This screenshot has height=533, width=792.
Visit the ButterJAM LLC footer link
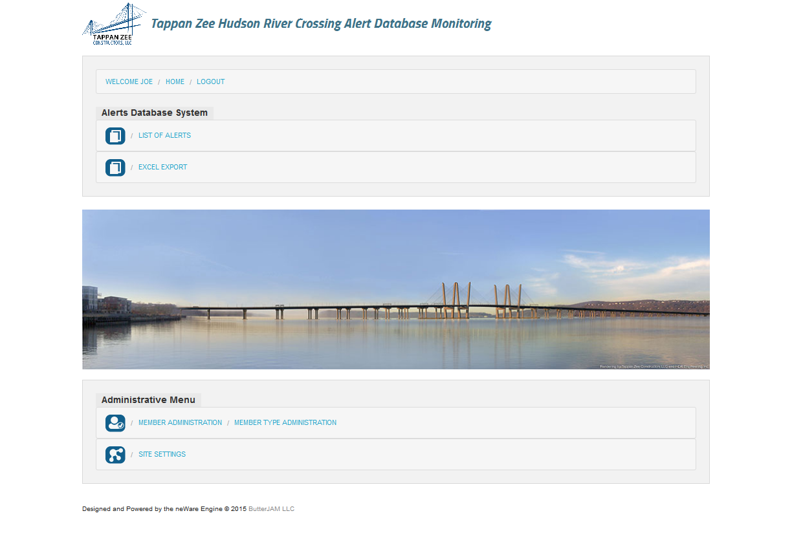(x=271, y=509)
